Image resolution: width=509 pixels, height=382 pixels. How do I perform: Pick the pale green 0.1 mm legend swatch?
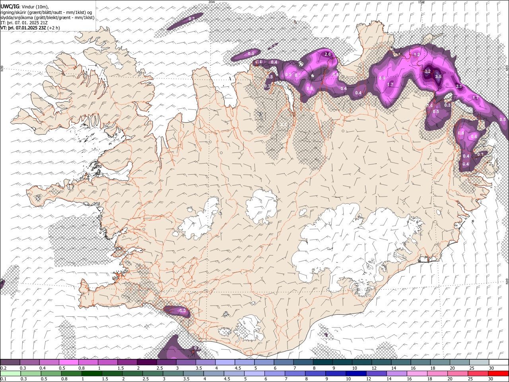(10, 373)
